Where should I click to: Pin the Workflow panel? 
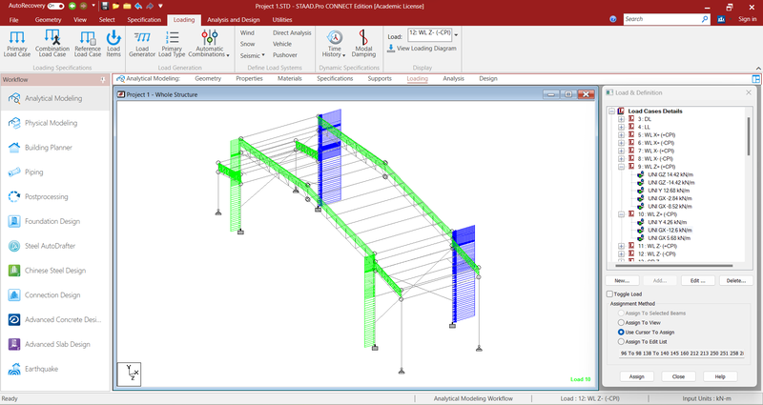pyautogui.click(x=103, y=80)
